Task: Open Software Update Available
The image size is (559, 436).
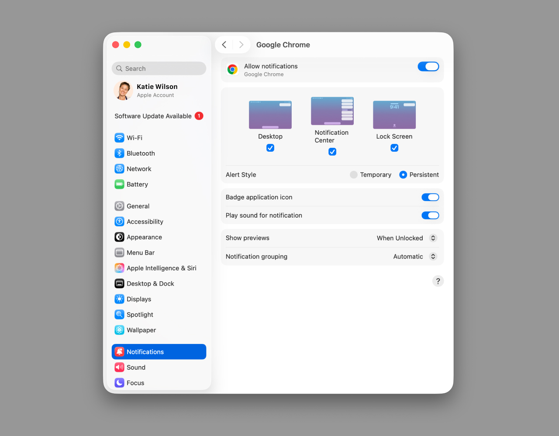Action: coord(159,116)
